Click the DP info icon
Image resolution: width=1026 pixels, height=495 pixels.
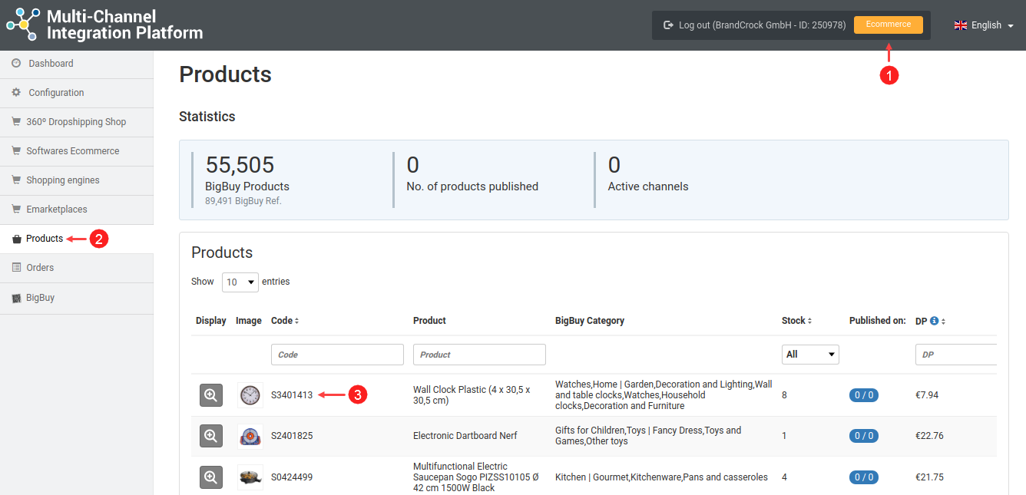[935, 321]
